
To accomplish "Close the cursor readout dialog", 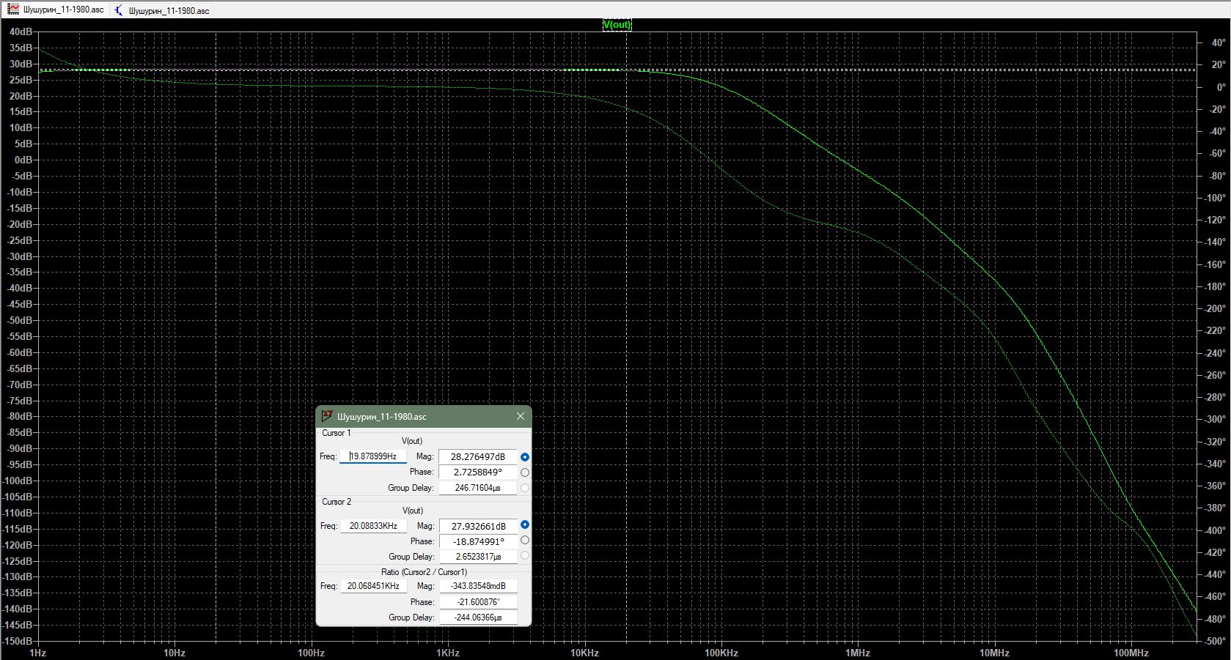I will click(x=521, y=416).
